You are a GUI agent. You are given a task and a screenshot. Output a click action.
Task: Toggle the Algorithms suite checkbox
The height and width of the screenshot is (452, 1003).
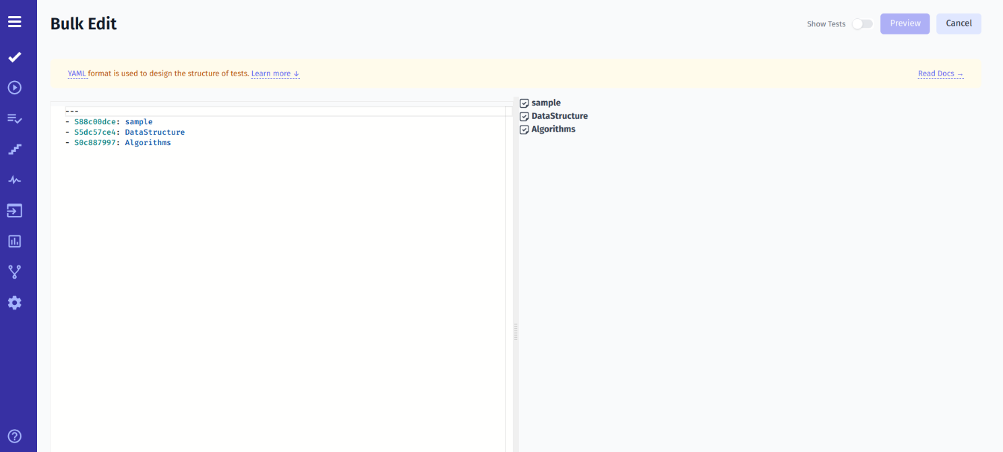[x=524, y=129]
